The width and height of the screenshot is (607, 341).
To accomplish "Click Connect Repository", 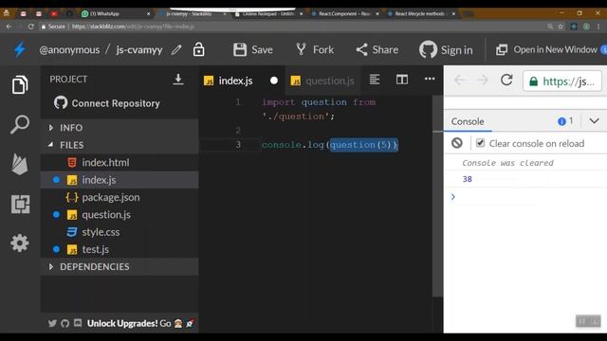I will [x=107, y=103].
